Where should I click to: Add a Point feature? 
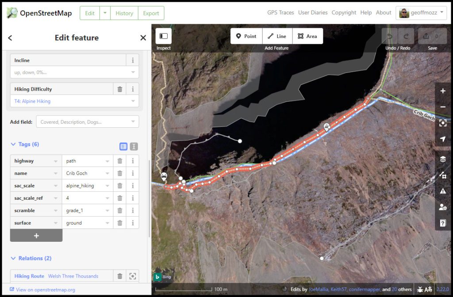[246, 36]
